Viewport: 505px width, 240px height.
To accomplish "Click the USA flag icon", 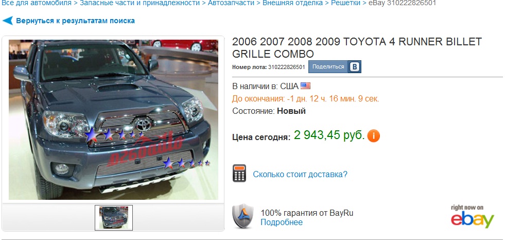I will [x=305, y=86].
